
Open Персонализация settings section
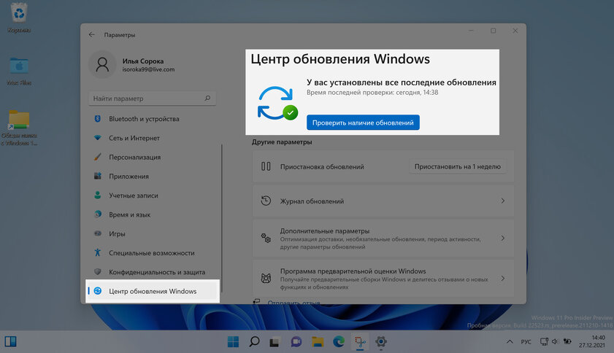click(153, 157)
